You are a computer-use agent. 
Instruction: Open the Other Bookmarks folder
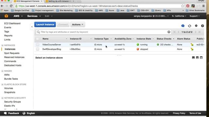click(195, 10)
